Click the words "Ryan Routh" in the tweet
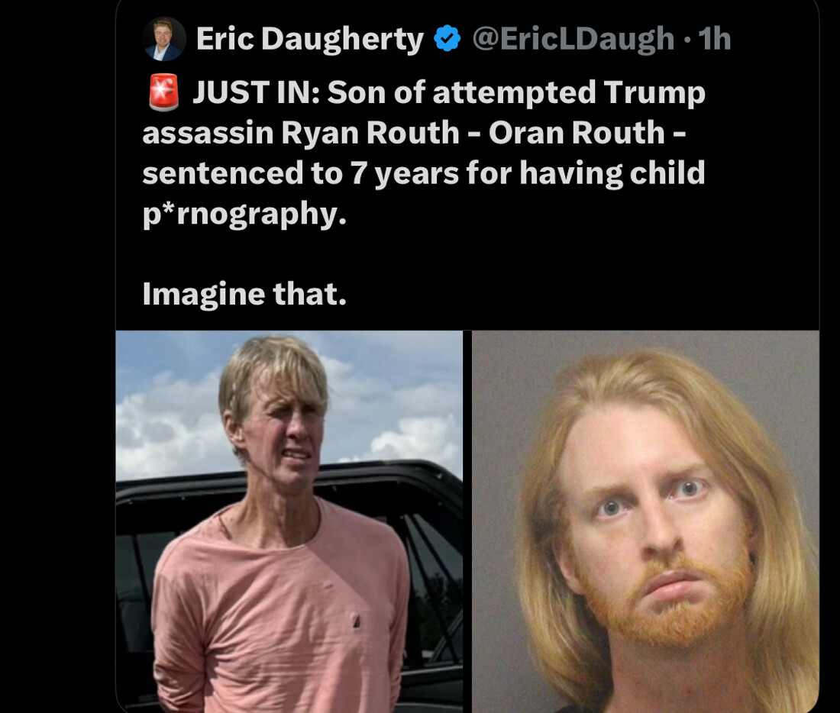840x713 pixels. (x=370, y=132)
